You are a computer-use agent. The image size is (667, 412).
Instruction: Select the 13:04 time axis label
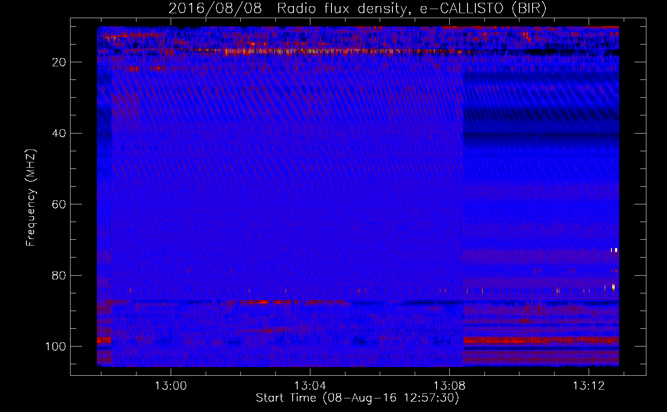click(x=310, y=386)
